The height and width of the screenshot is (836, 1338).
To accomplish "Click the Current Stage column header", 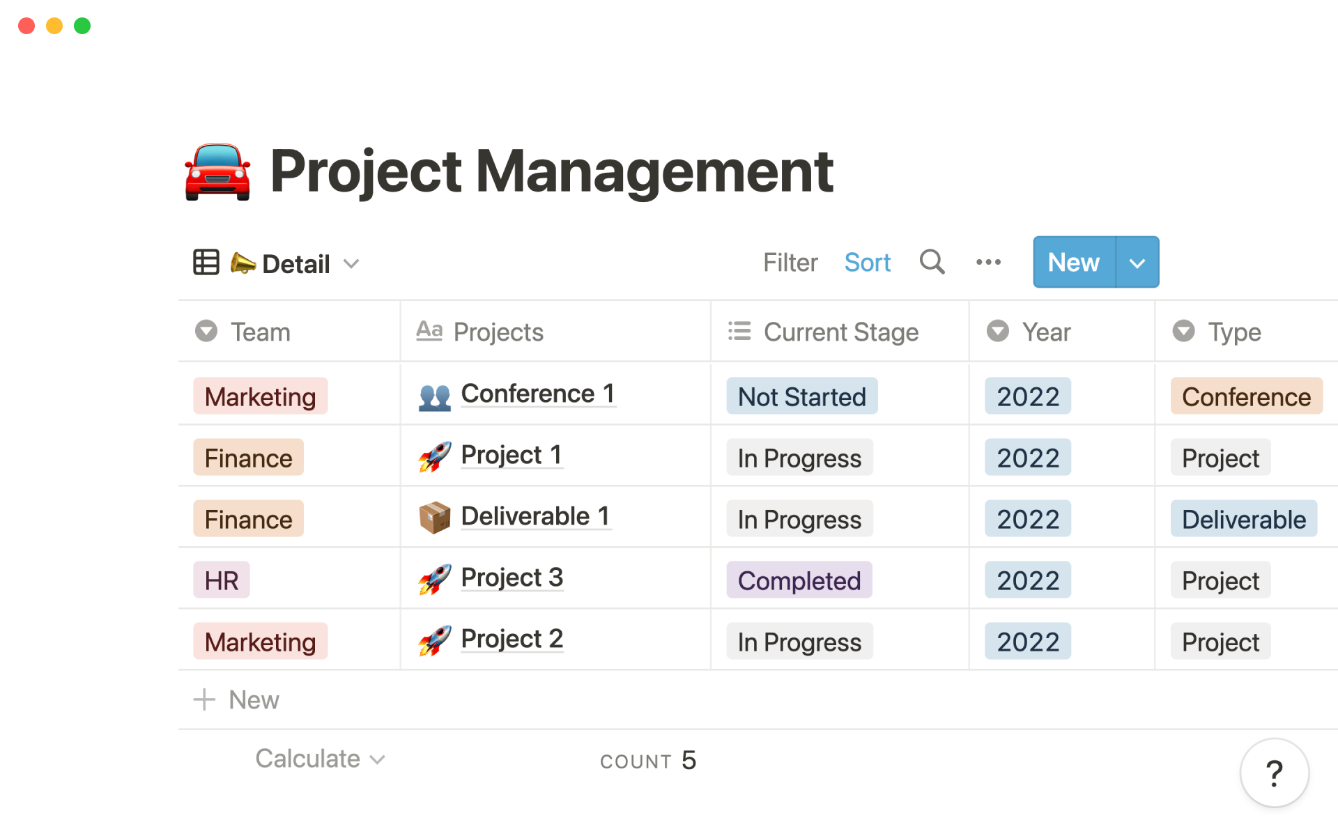I will 840,332.
